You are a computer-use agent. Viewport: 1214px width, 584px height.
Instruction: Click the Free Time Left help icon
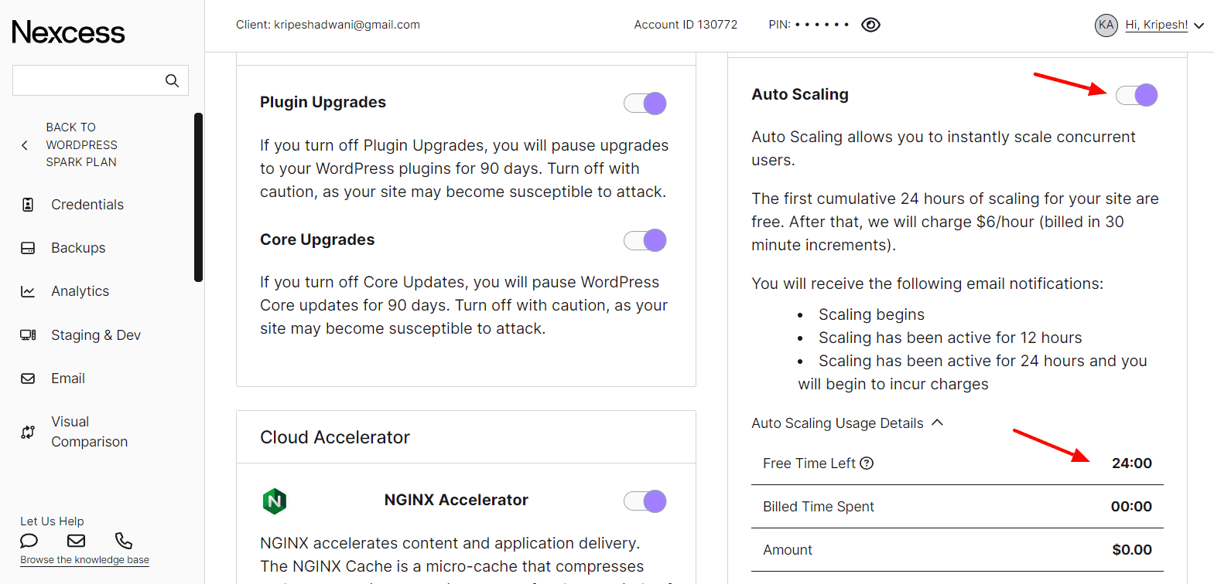(867, 463)
